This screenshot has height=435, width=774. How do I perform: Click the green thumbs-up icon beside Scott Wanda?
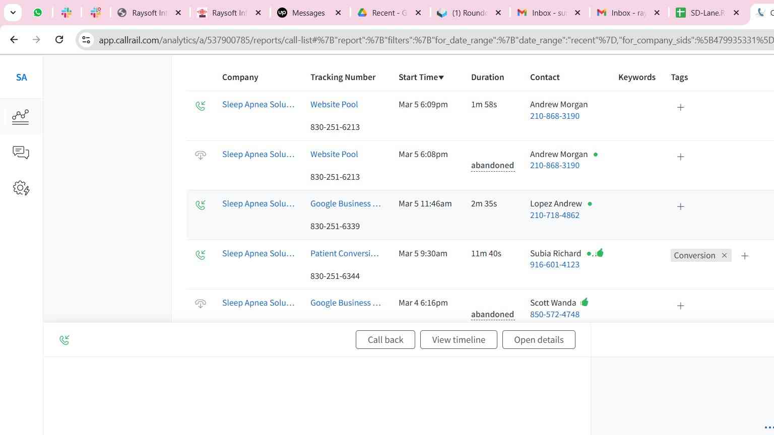point(585,302)
